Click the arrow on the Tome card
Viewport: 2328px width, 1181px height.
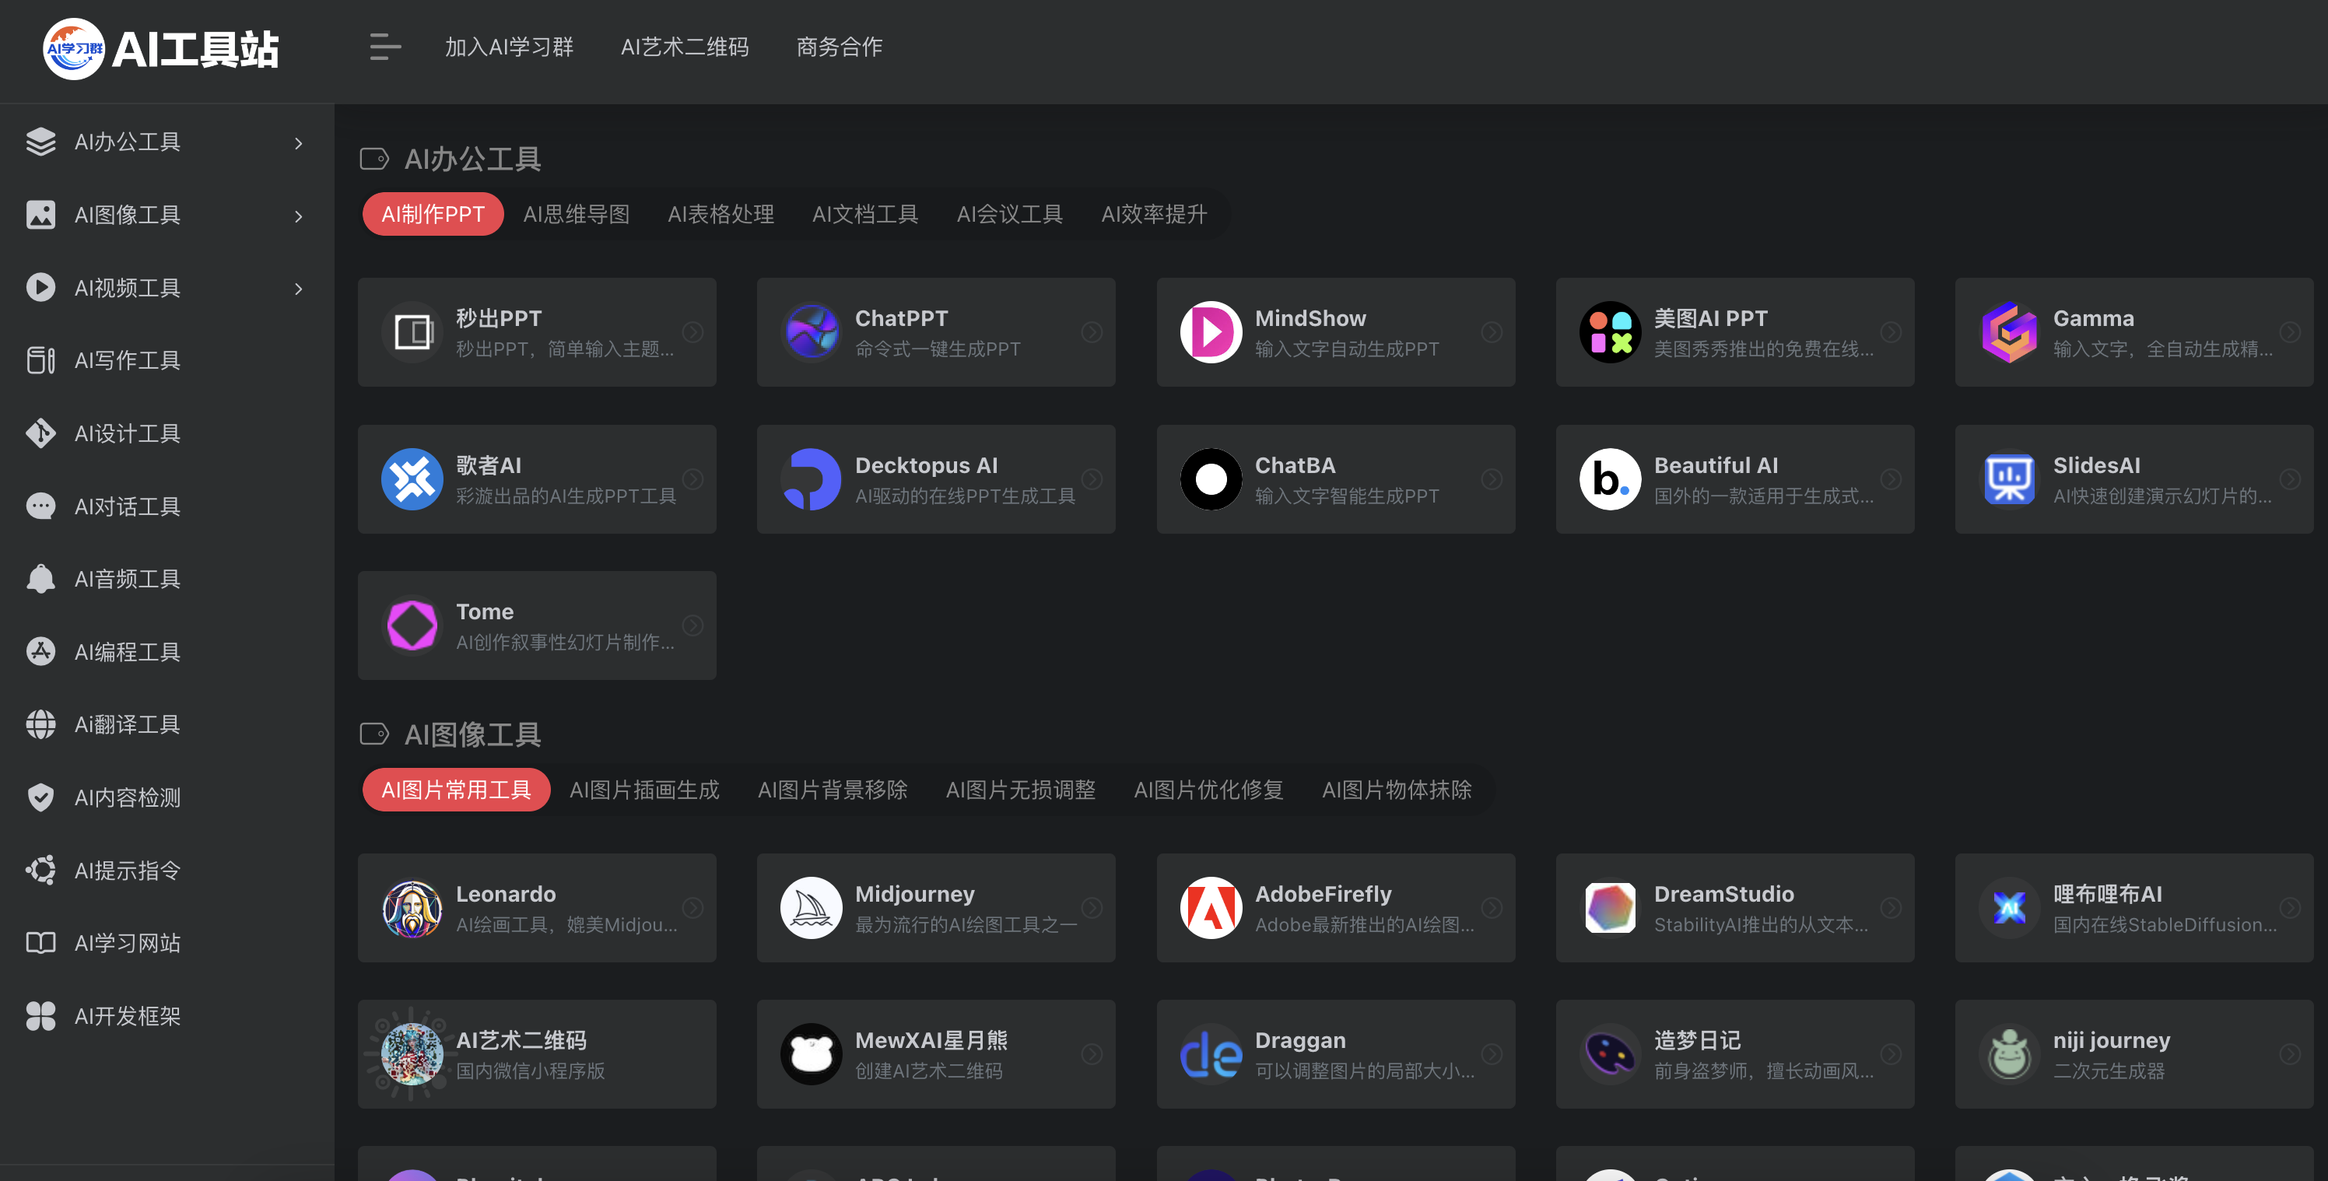(692, 626)
